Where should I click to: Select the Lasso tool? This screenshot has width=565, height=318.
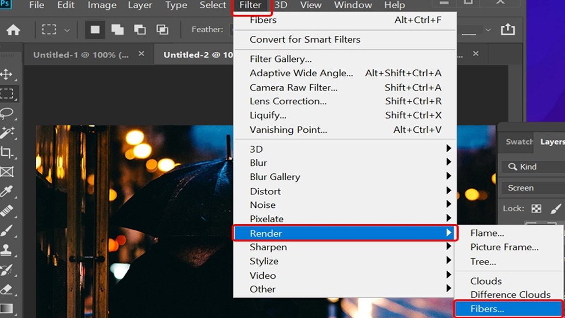[7, 114]
